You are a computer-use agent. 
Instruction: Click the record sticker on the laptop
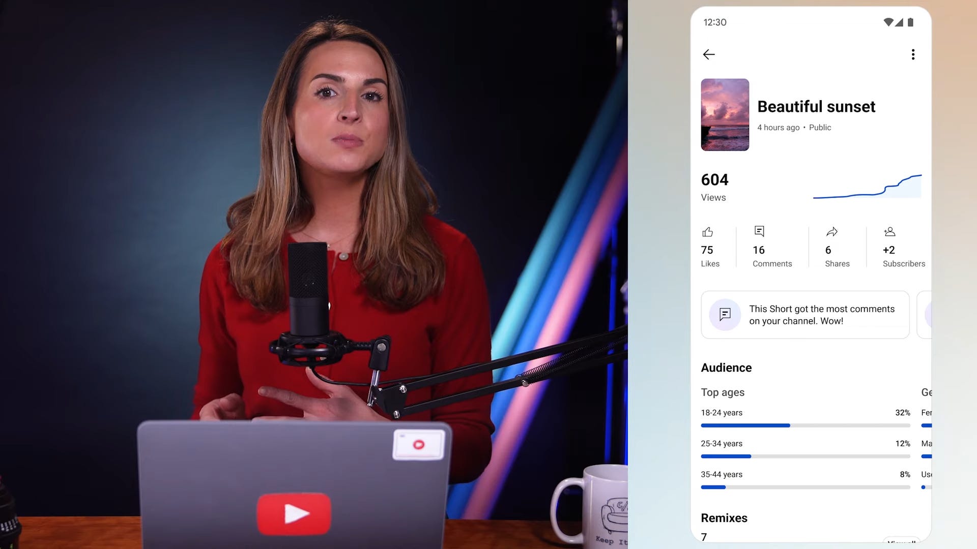pos(419,444)
